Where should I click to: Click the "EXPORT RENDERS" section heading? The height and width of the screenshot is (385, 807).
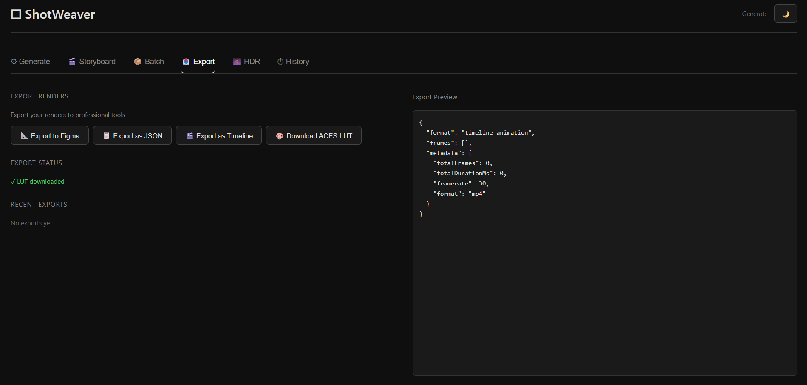click(40, 96)
